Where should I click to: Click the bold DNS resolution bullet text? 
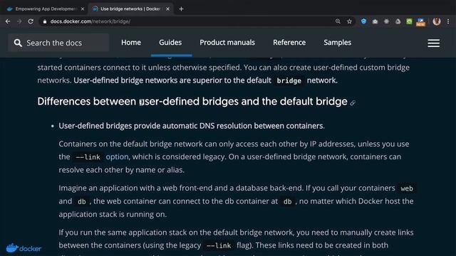point(192,126)
